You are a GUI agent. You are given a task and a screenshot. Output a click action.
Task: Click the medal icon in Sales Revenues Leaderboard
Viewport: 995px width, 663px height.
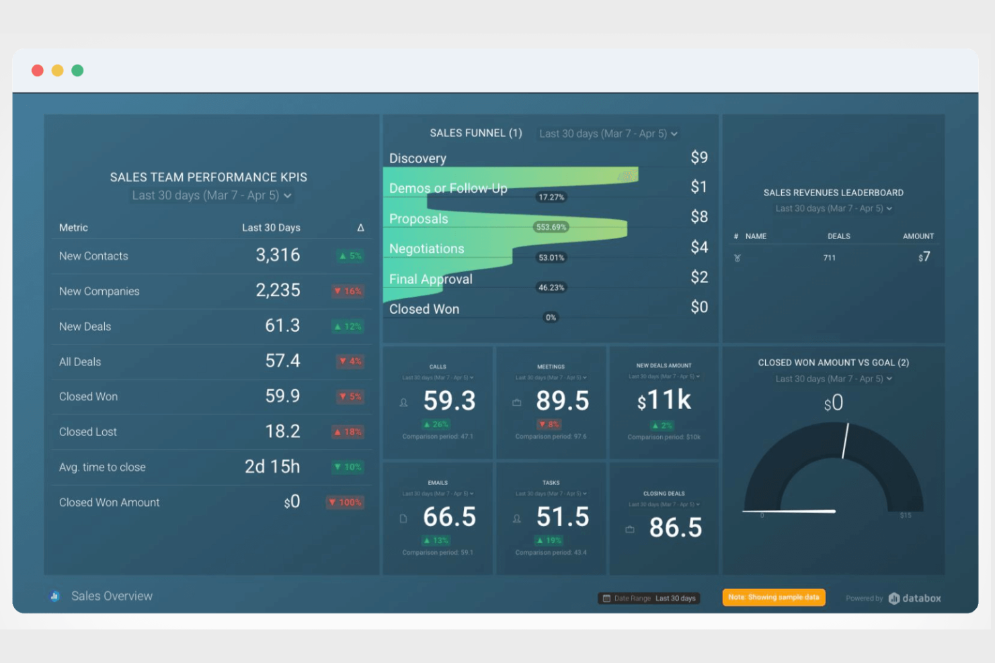point(737,257)
